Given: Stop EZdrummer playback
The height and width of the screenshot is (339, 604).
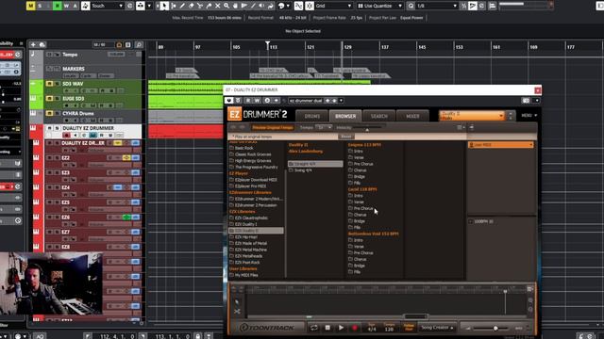Looking at the screenshot, I should point(327,328).
